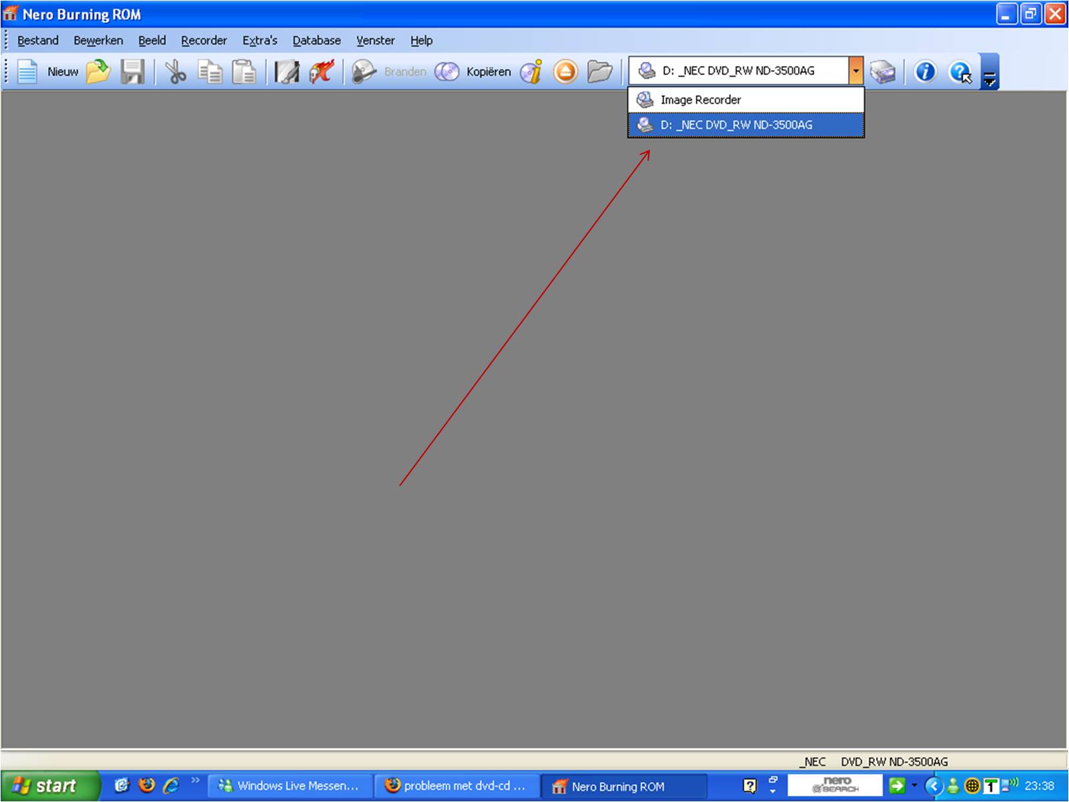The image size is (1069, 802).
Task: Click the T tray icon
Action: click(991, 786)
